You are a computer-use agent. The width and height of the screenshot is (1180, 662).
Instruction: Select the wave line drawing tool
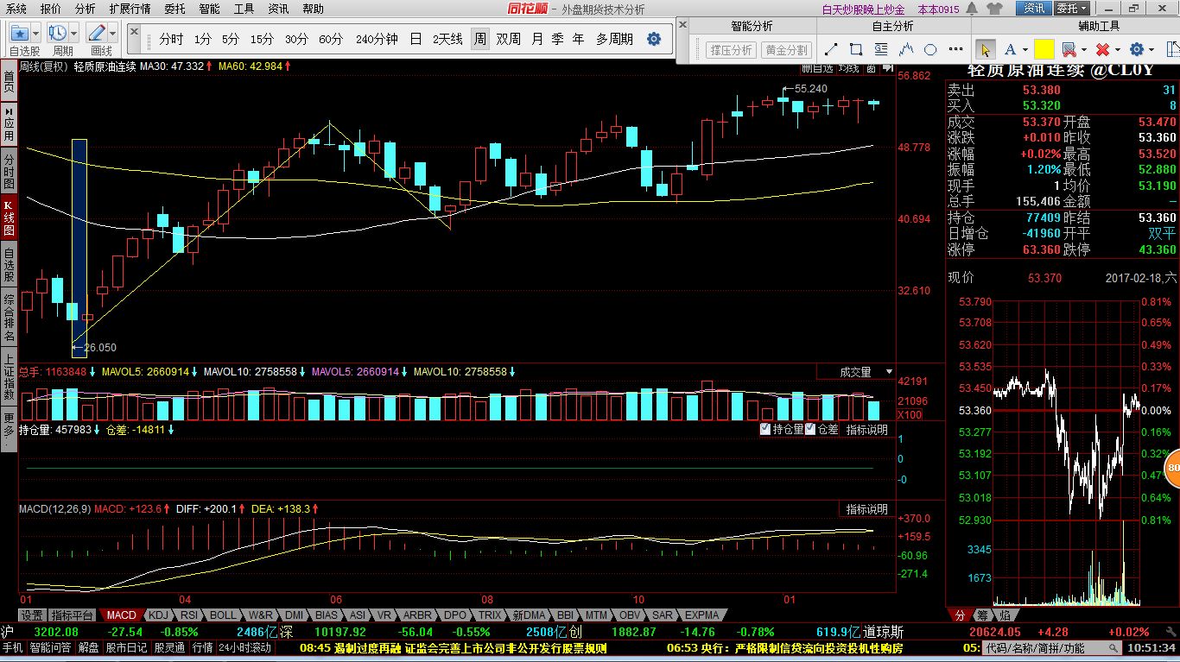point(906,49)
